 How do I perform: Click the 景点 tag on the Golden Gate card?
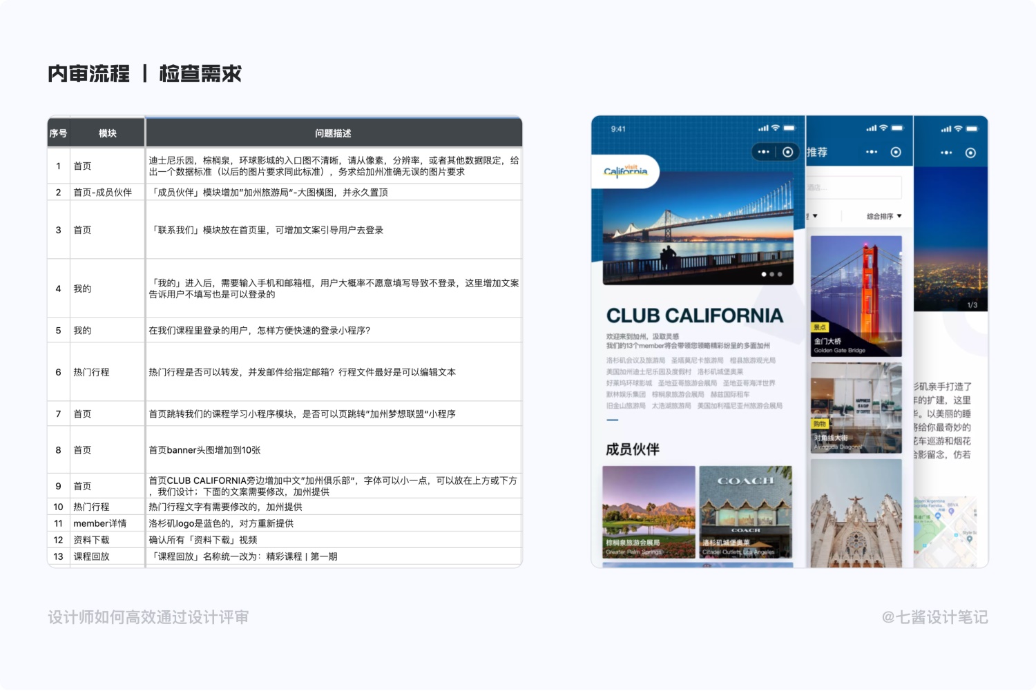(x=820, y=327)
